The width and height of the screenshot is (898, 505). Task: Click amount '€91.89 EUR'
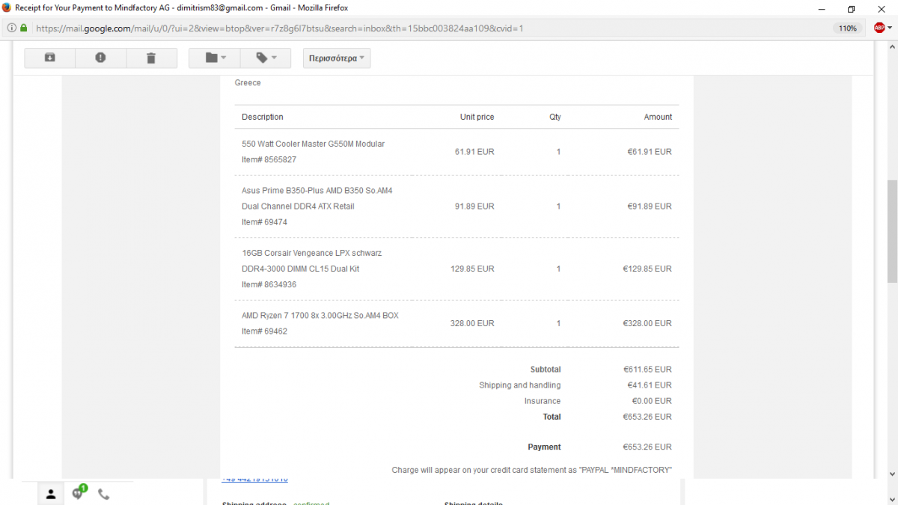650,206
